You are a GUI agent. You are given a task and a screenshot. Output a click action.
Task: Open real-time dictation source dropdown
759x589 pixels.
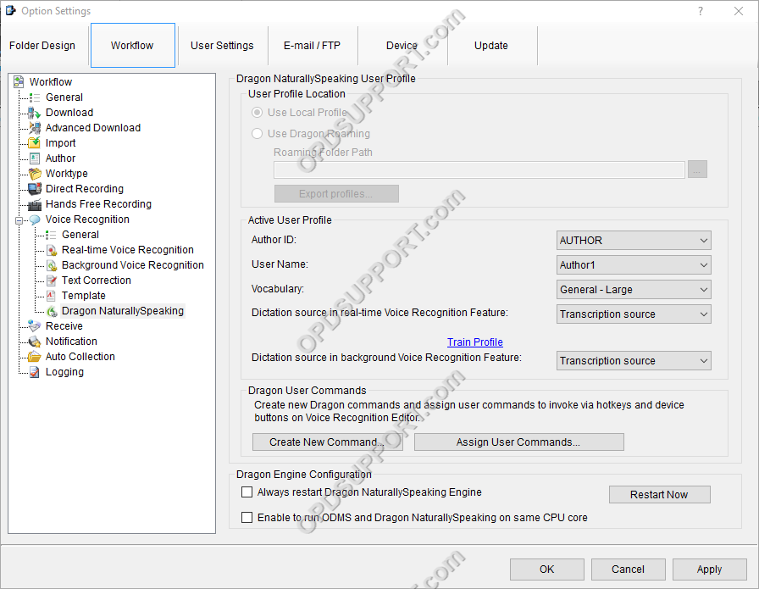[x=634, y=314]
